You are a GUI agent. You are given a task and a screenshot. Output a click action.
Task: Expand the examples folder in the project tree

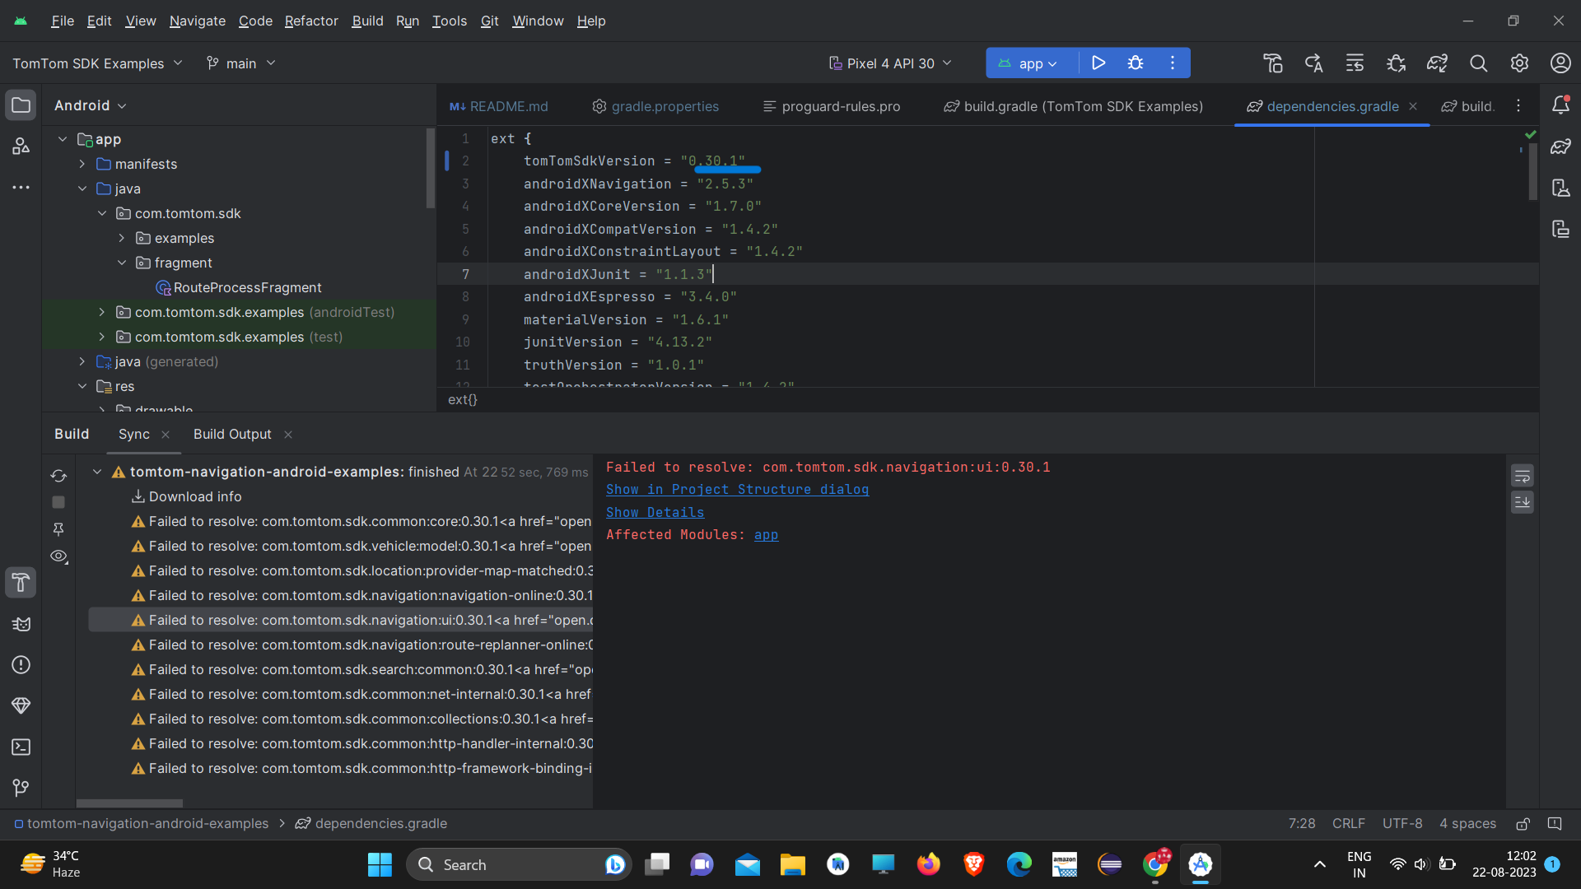121,238
